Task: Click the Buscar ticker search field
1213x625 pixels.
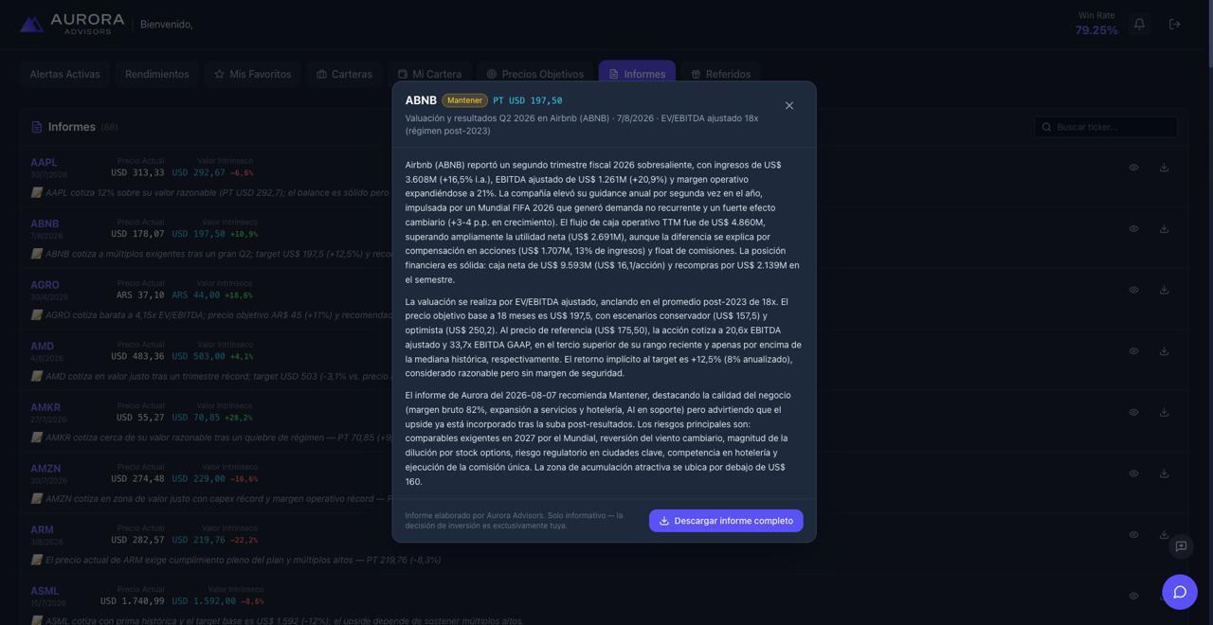Action: 1106,127
